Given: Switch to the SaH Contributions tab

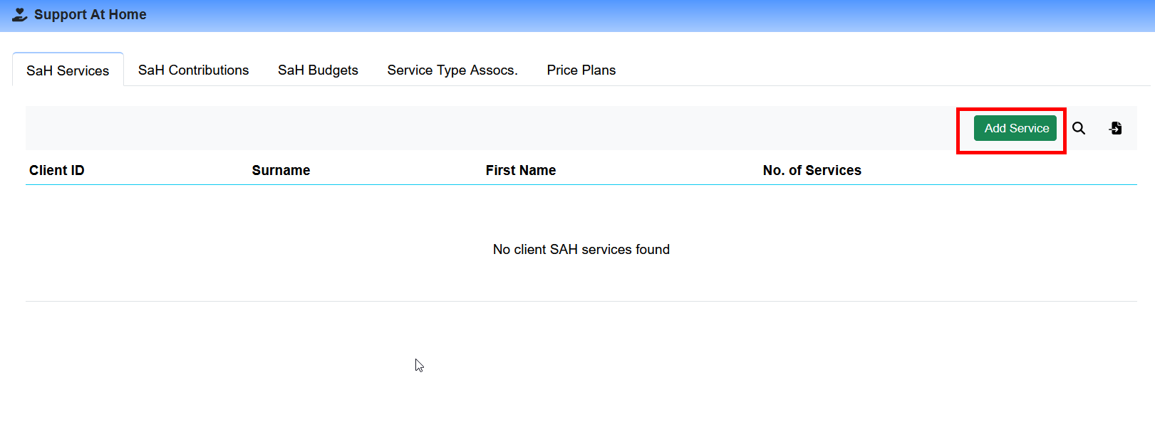Looking at the screenshot, I should [x=193, y=70].
